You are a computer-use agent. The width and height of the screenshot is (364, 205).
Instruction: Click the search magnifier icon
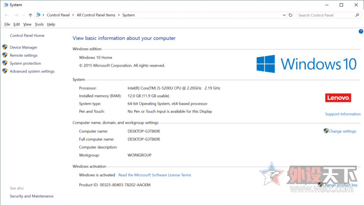pyautogui.click(x=357, y=15)
